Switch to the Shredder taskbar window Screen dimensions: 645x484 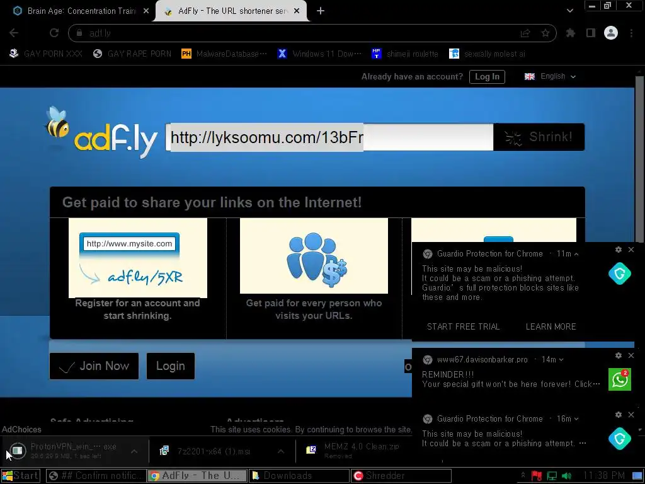click(x=401, y=476)
